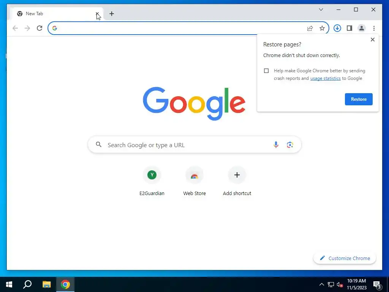Open the profile avatar menu
Image resolution: width=389 pixels, height=292 pixels.
(x=362, y=28)
